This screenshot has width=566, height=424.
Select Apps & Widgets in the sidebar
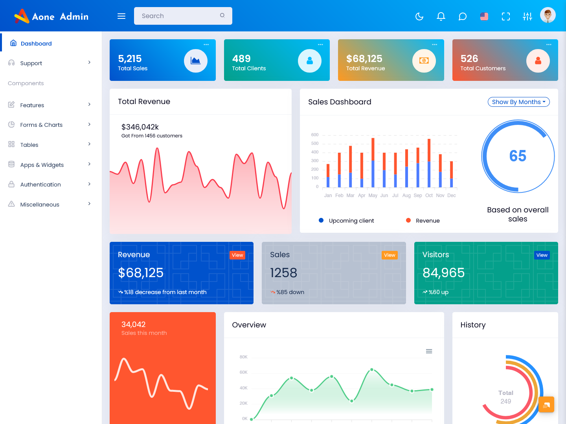(x=42, y=164)
